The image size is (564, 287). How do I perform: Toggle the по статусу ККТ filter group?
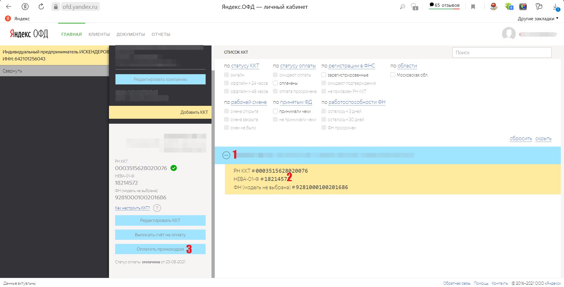[x=245, y=66]
